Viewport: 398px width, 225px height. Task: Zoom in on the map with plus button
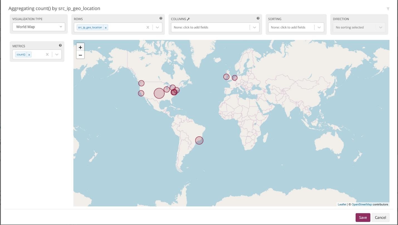point(80,47)
